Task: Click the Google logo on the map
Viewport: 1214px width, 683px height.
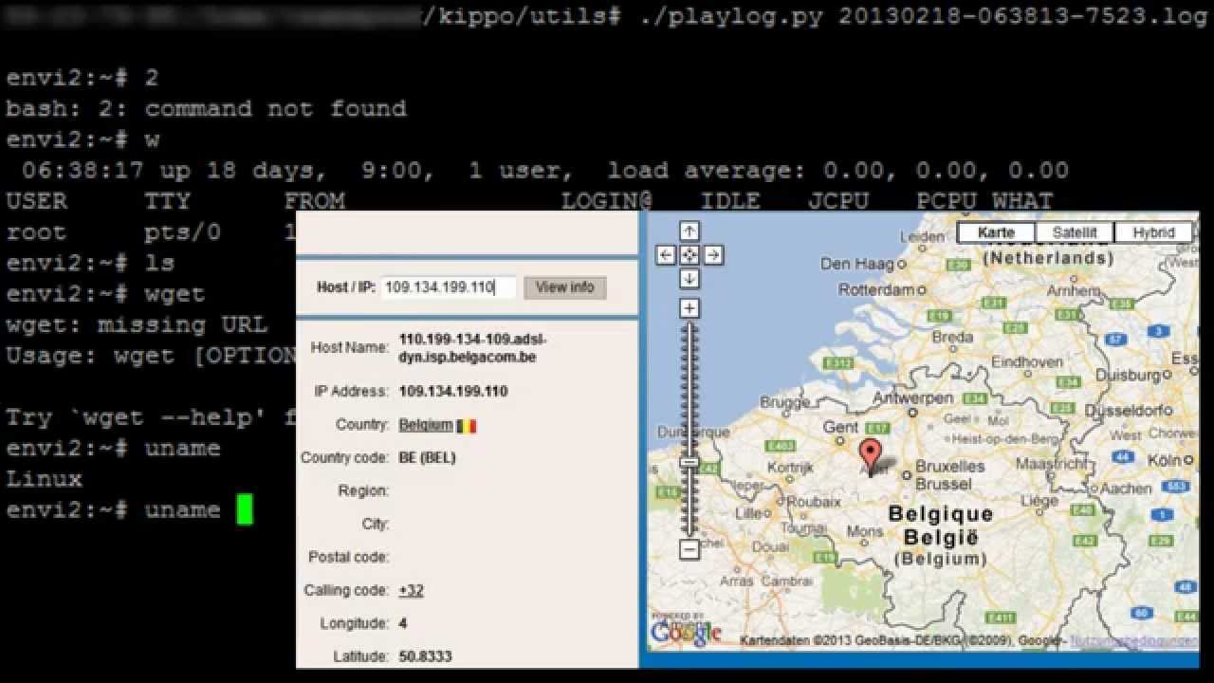Action: point(686,633)
